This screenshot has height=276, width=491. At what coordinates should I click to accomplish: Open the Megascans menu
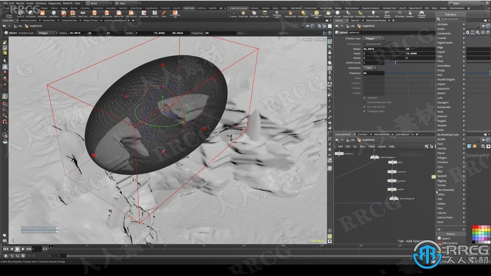coord(54,3)
